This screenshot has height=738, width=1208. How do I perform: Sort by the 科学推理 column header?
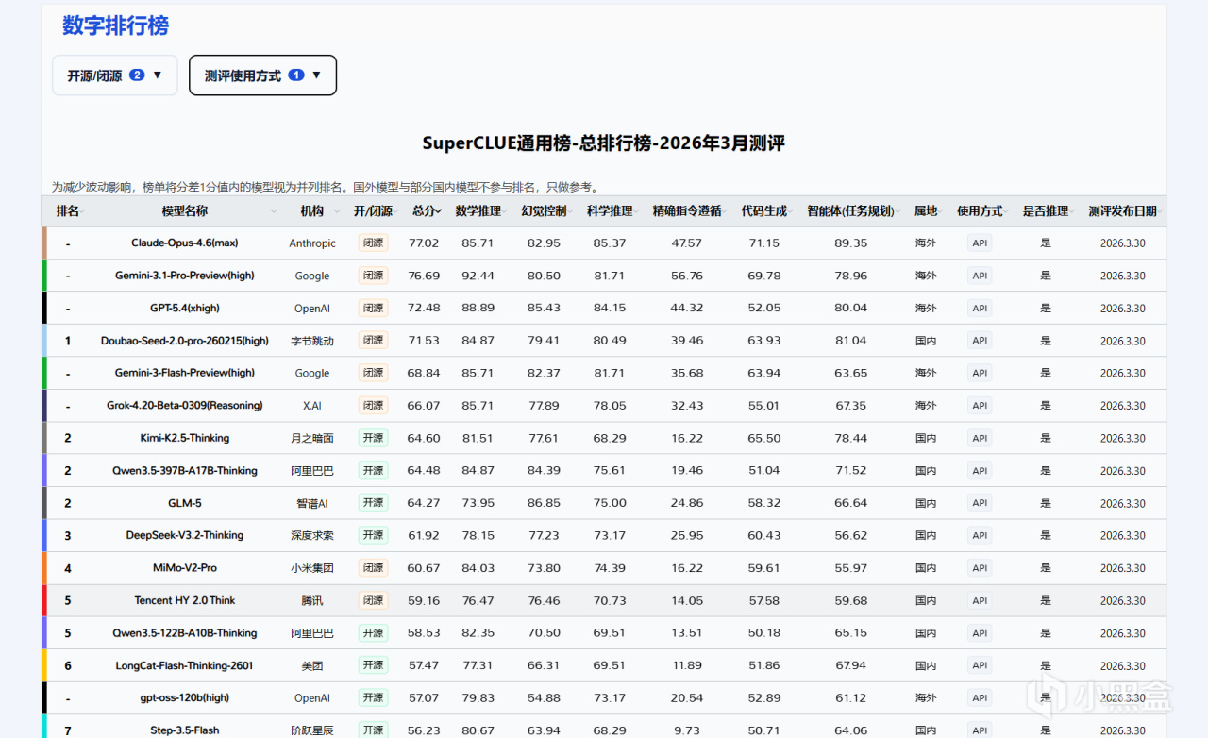pyautogui.click(x=610, y=211)
